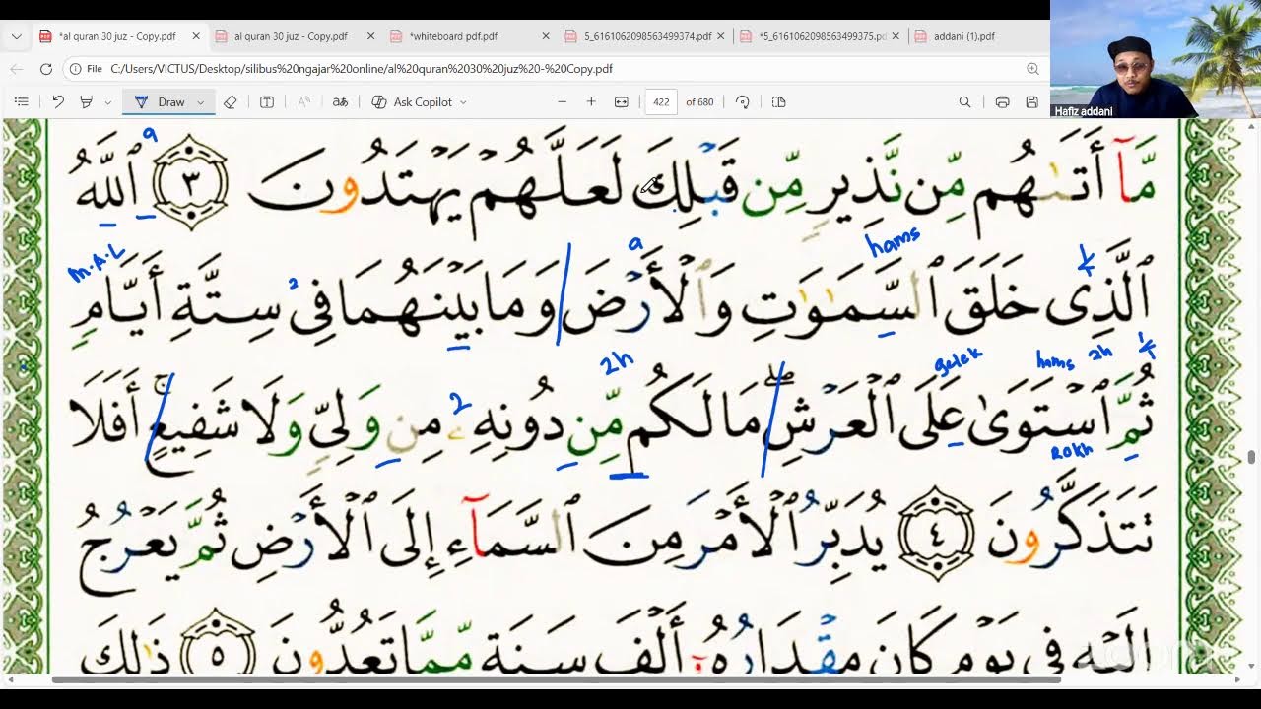Switch to the '*whiteboard pdf.pdf' tab
The height and width of the screenshot is (709, 1261).
pos(470,36)
